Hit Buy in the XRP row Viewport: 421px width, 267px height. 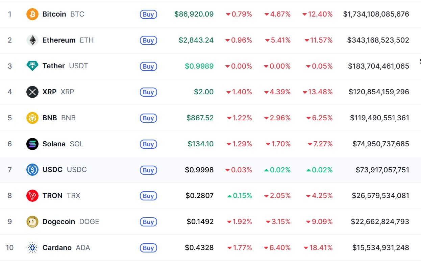148,92
